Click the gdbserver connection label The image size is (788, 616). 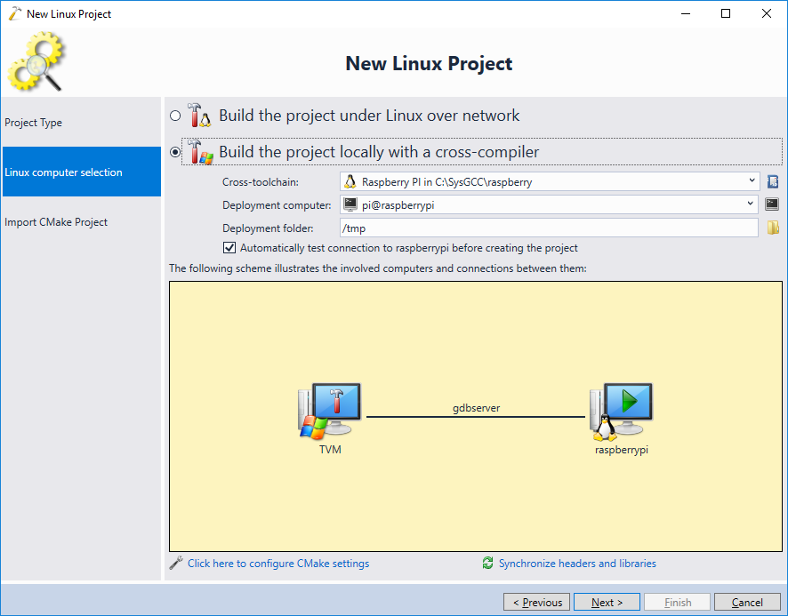coord(476,408)
